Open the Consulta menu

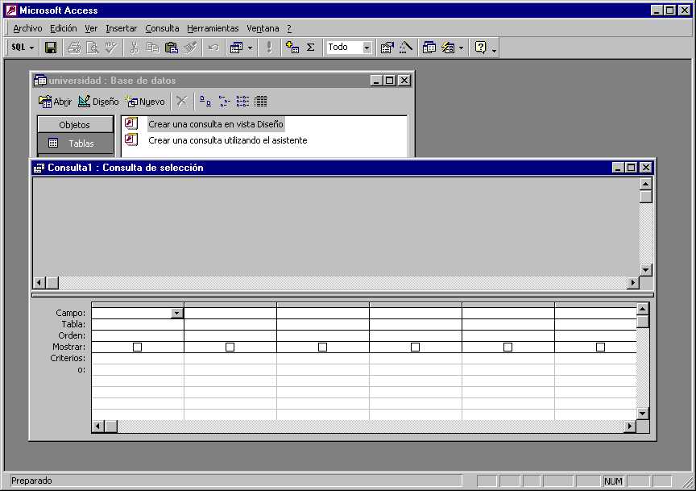162,28
